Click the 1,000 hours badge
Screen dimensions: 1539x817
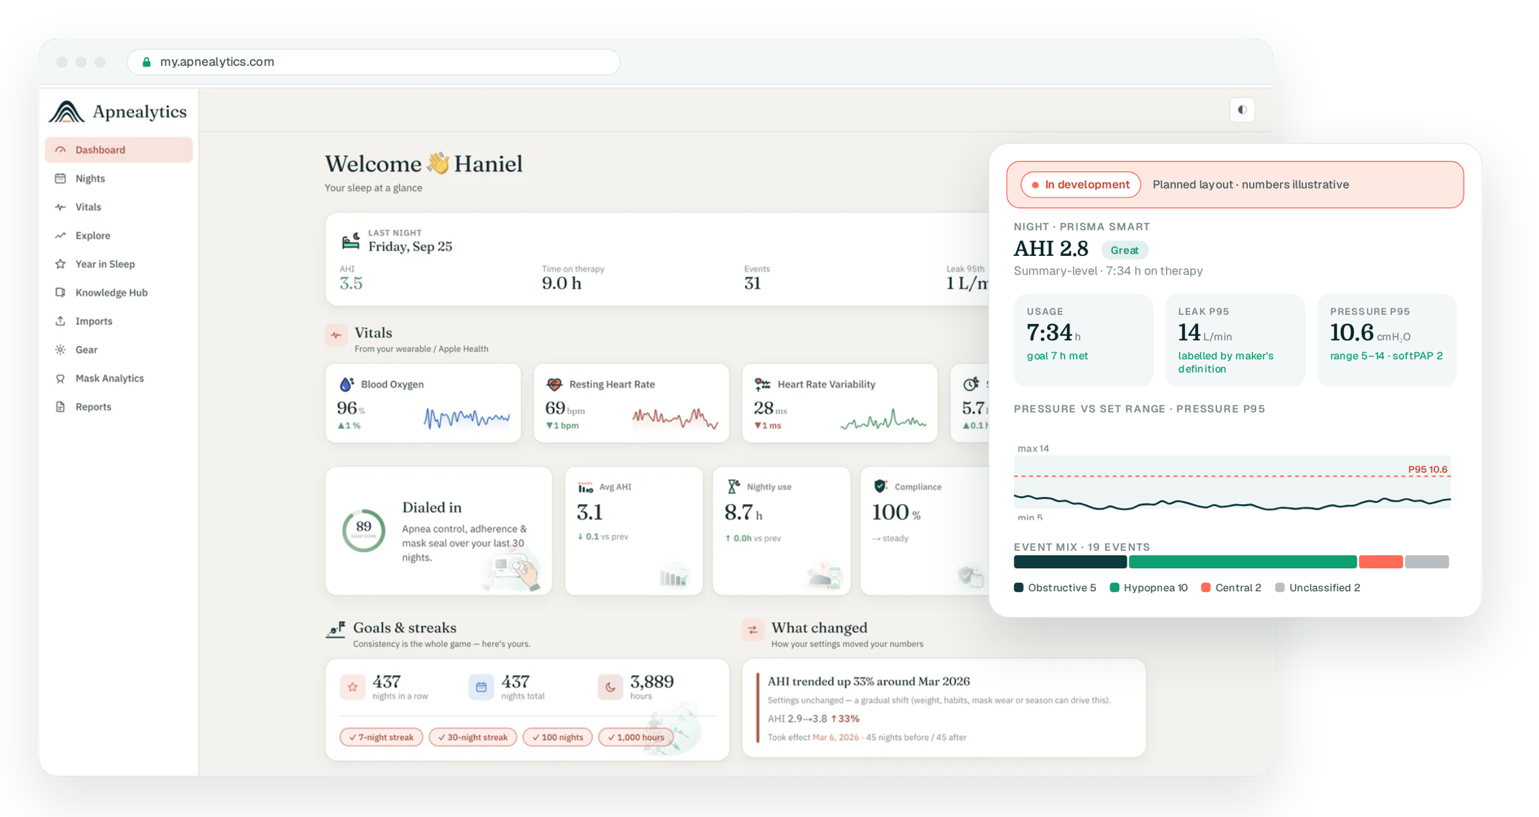tap(636, 737)
